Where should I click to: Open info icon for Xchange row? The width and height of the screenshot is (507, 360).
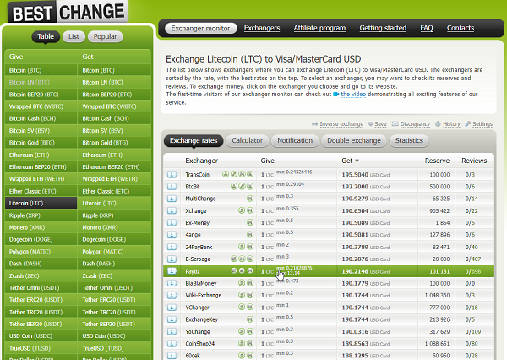tap(172, 211)
